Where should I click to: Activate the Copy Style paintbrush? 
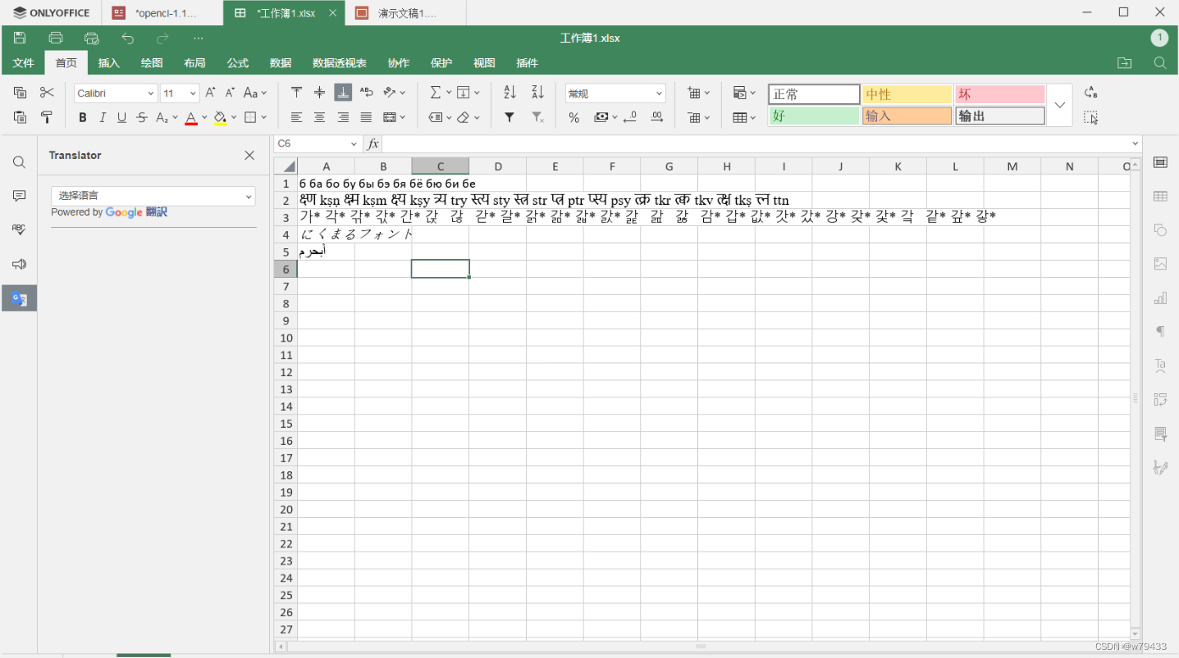(47, 117)
